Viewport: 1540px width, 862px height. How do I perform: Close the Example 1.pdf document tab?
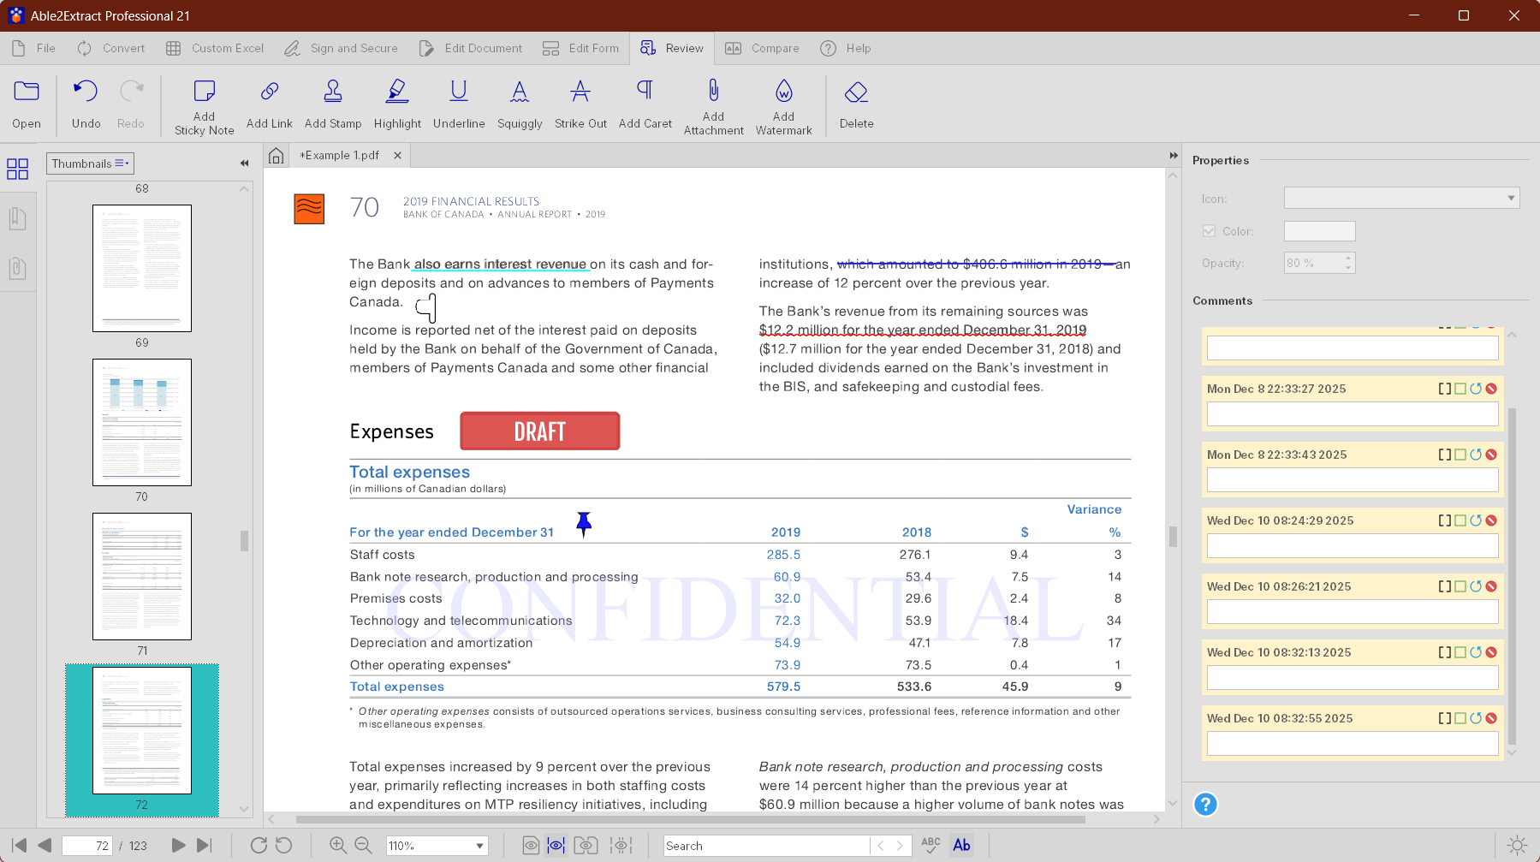[x=397, y=156]
